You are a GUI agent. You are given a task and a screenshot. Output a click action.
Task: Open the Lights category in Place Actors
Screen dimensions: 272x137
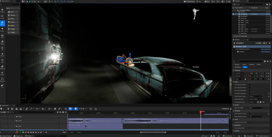click(2, 30)
